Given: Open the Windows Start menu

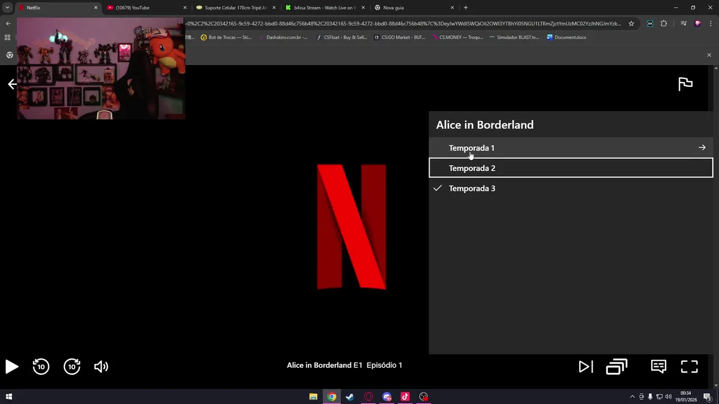Looking at the screenshot, I should tap(8, 397).
